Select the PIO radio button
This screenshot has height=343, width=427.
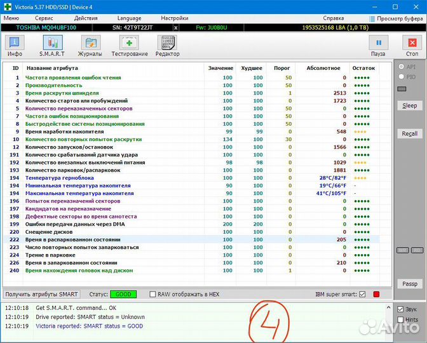coord(400,77)
